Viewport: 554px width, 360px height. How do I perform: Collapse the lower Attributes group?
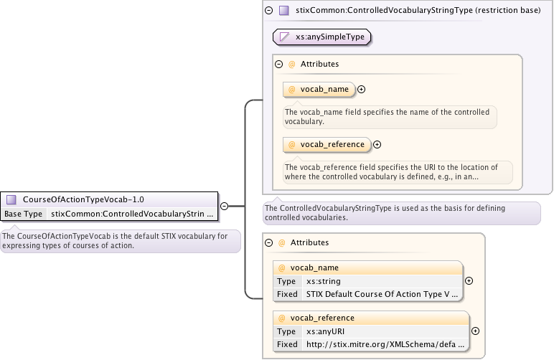pyautogui.click(x=269, y=243)
